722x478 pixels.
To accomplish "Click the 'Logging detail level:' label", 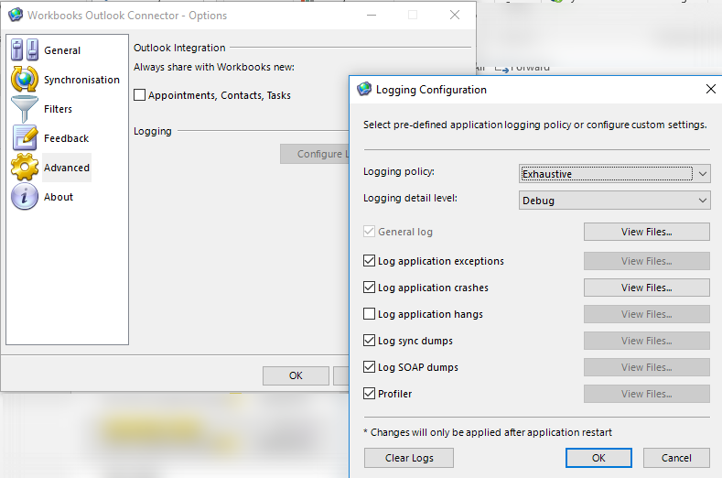I will (x=410, y=198).
